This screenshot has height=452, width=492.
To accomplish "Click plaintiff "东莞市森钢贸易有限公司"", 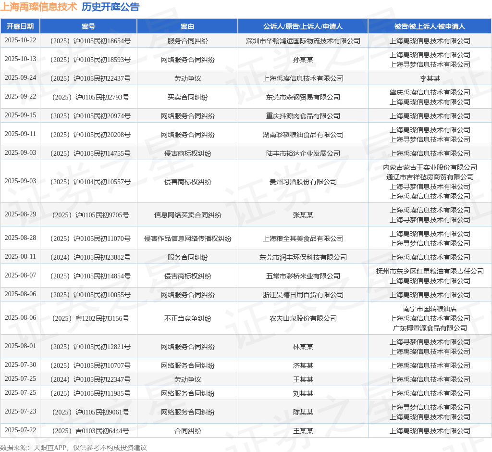I will coord(303,98).
